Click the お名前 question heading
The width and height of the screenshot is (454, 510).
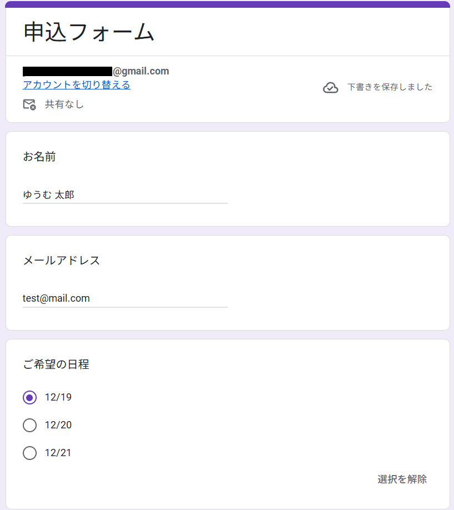(x=39, y=157)
